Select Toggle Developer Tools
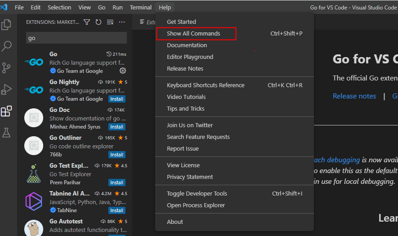Screen dimensions: 398x236 pos(235,194)
